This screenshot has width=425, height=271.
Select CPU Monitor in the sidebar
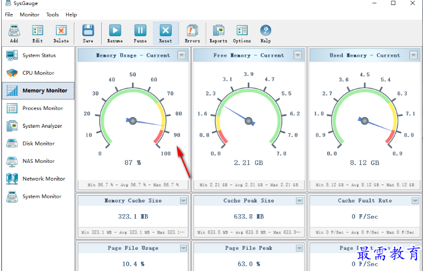38,73
